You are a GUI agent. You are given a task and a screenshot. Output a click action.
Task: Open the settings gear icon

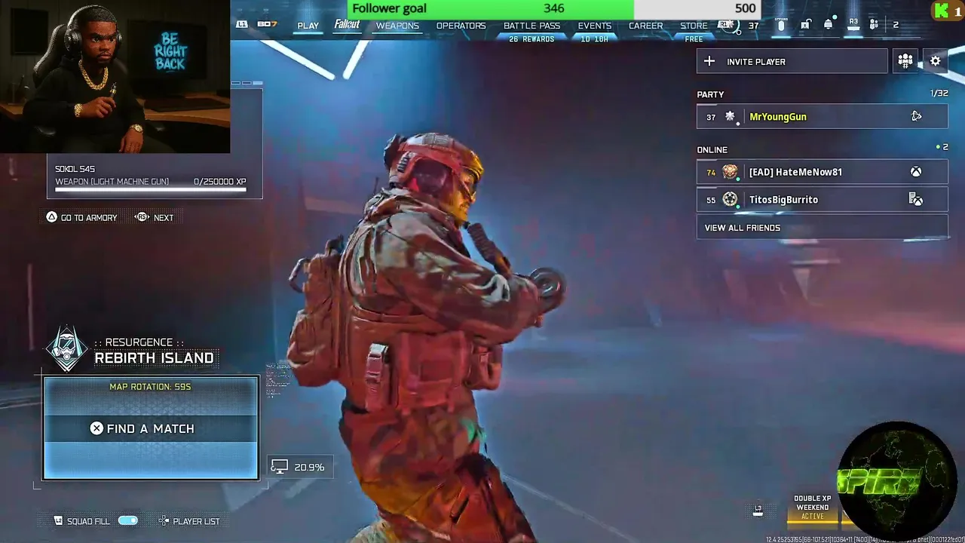click(x=936, y=61)
